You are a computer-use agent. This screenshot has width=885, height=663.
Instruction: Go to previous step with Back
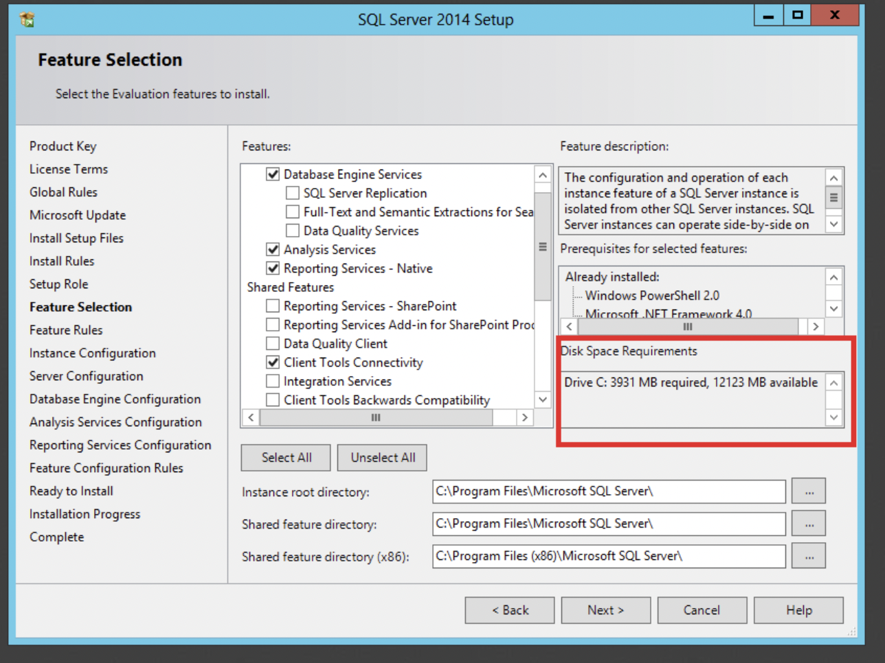click(509, 610)
